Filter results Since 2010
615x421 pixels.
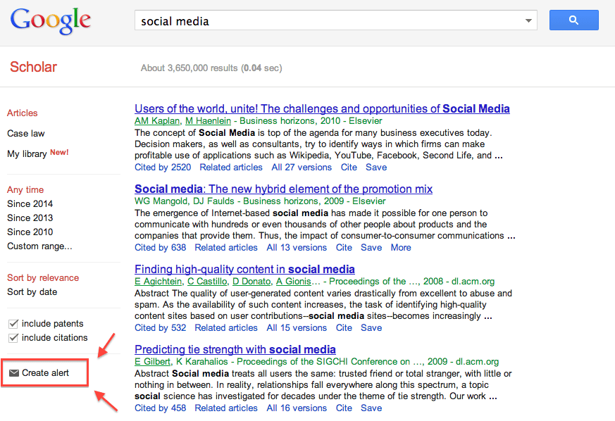pos(30,232)
